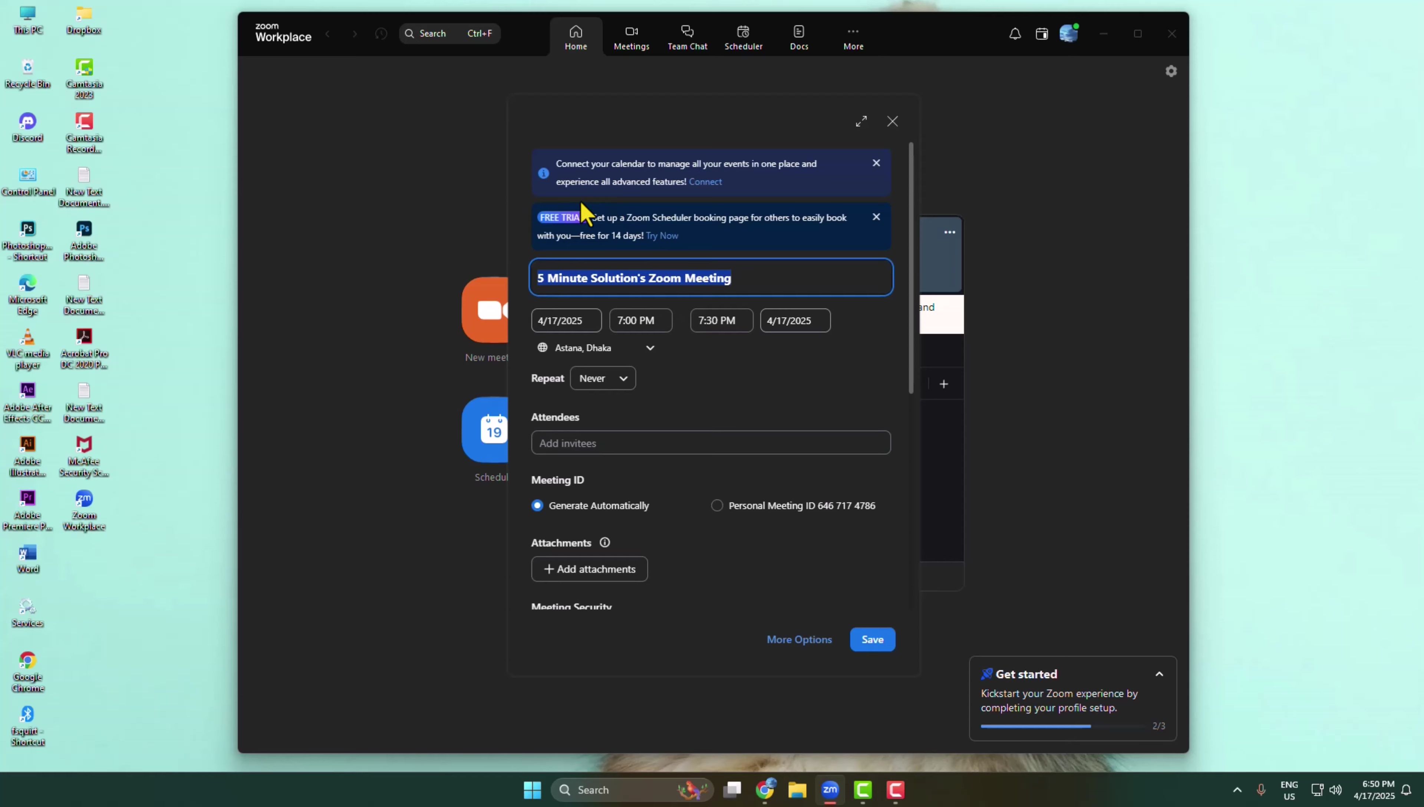1424x807 pixels.
Task: Open Discord desktop shortcut
Action: 27,127
